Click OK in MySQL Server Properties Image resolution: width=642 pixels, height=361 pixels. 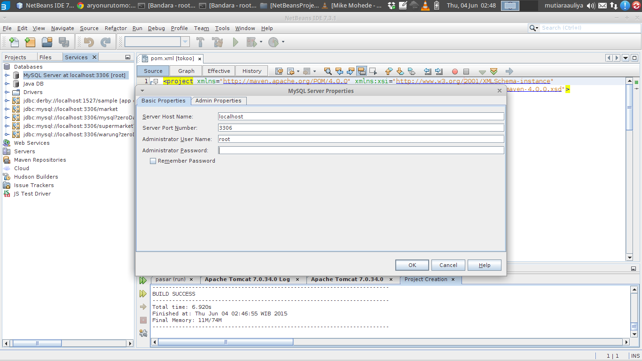pos(412,265)
